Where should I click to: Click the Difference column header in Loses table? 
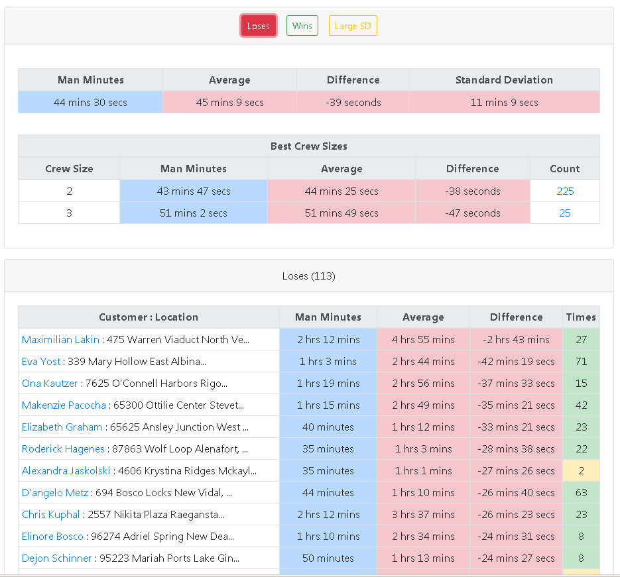click(516, 317)
